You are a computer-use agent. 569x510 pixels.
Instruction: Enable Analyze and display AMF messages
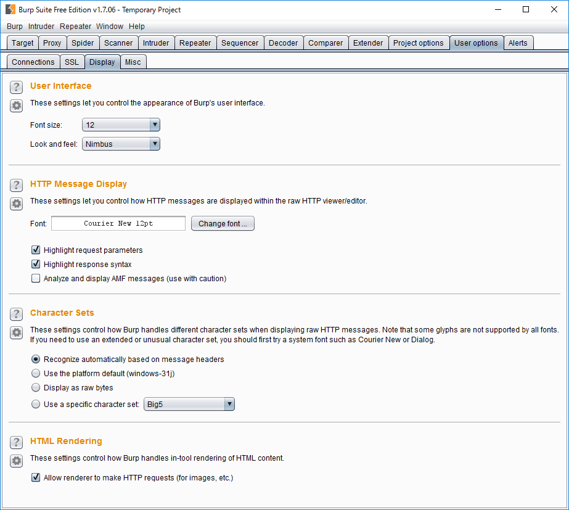36,279
